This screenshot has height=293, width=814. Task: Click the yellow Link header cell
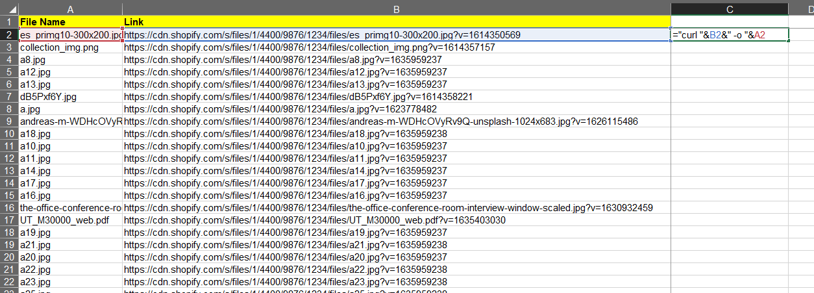pos(396,22)
